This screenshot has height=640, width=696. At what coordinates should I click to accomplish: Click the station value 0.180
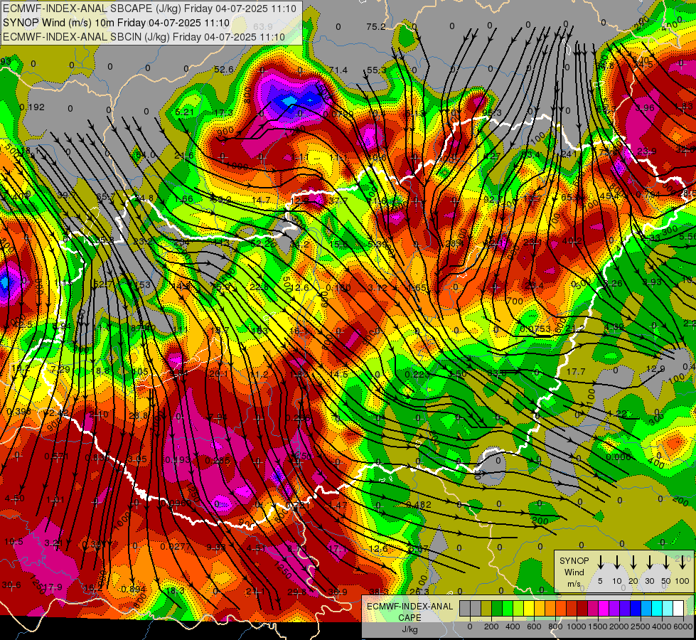coord(338,288)
